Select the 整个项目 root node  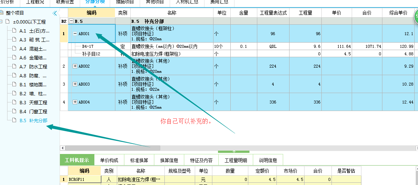point(15,13)
